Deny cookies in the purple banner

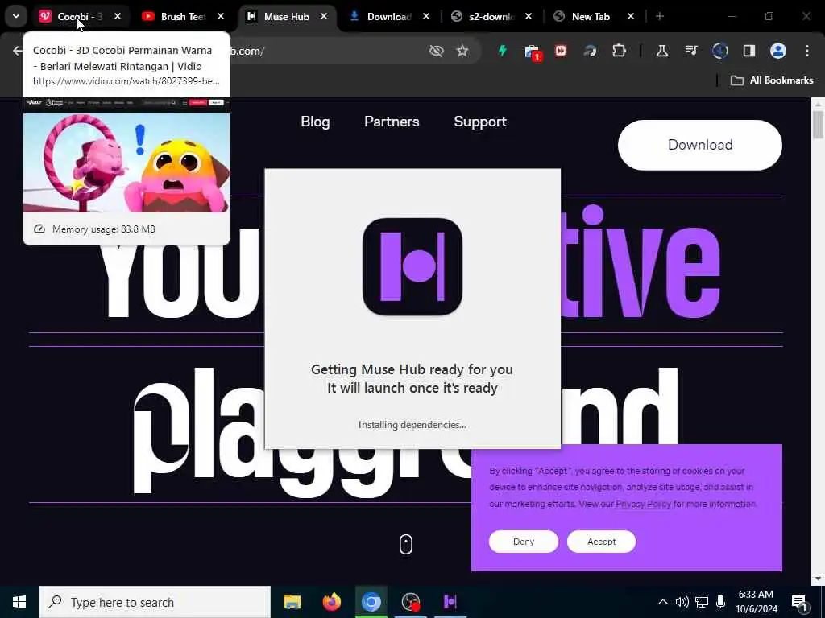pos(524,542)
